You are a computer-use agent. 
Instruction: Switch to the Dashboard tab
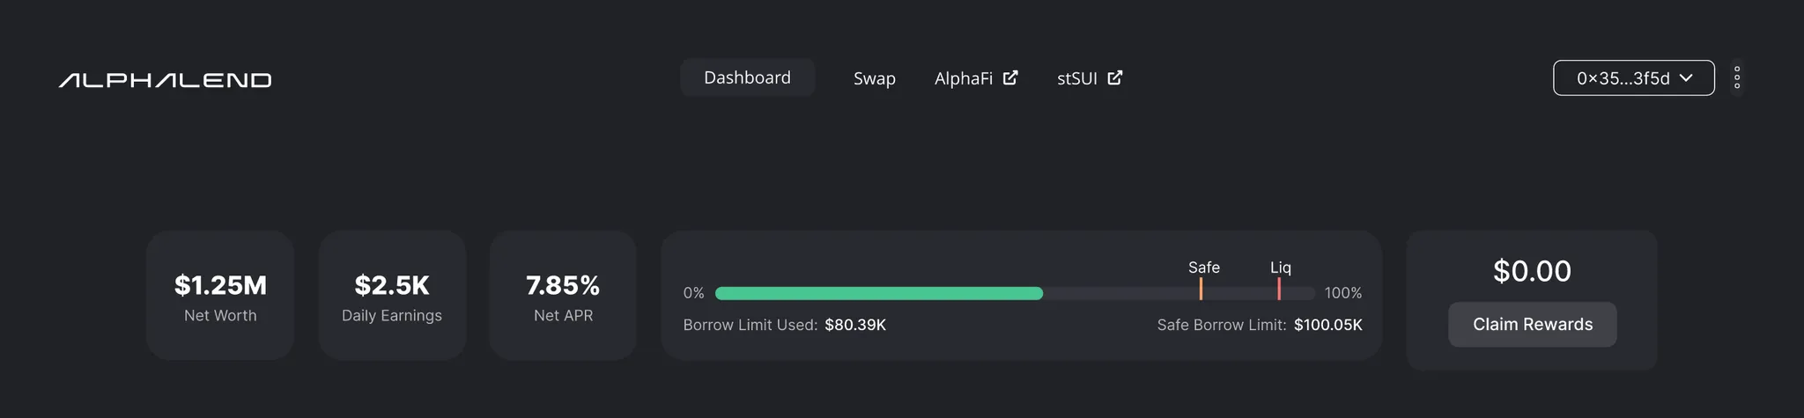[747, 77]
